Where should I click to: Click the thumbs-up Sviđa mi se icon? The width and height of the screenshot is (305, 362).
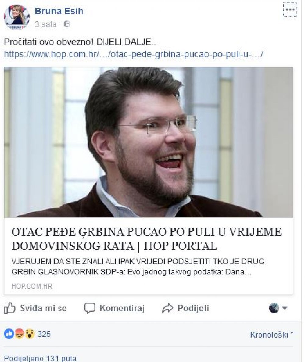tap(9, 308)
